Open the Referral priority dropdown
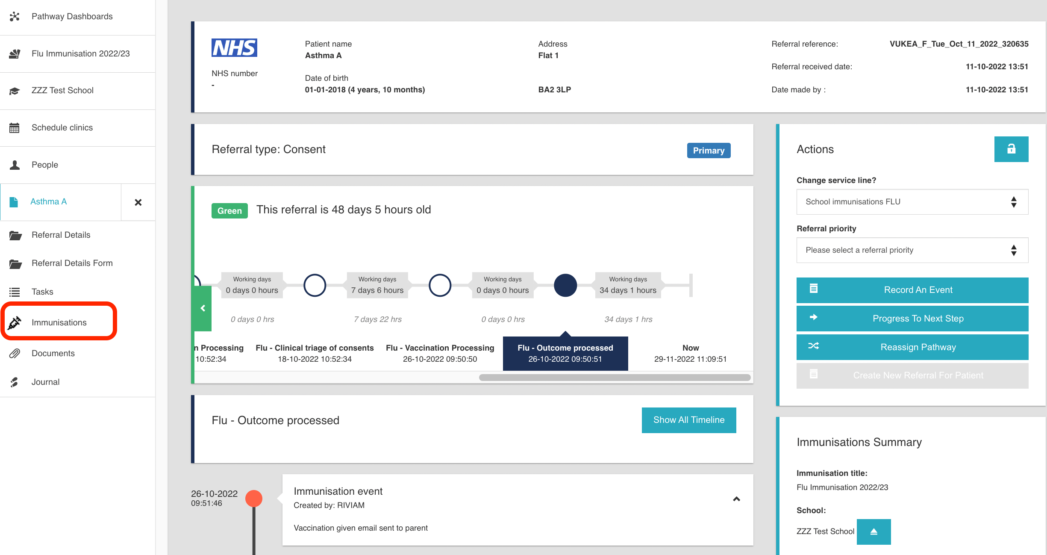Image resolution: width=1047 pixels, height=555 pixels. pos(912,250)
